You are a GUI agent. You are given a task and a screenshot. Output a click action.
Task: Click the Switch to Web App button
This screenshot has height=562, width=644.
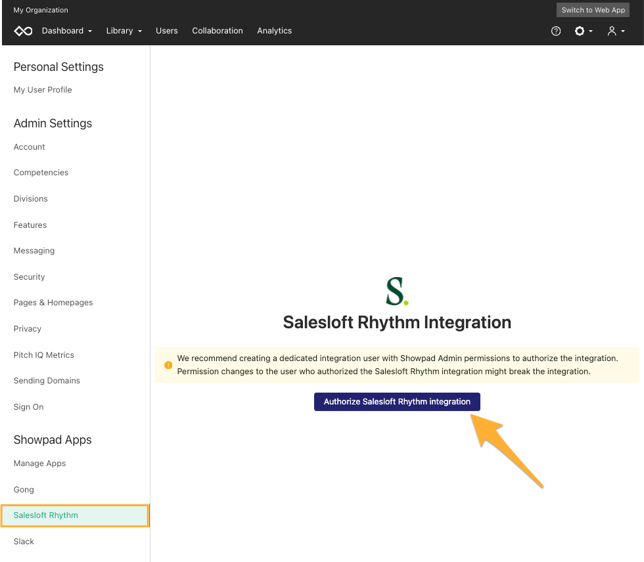593,10
